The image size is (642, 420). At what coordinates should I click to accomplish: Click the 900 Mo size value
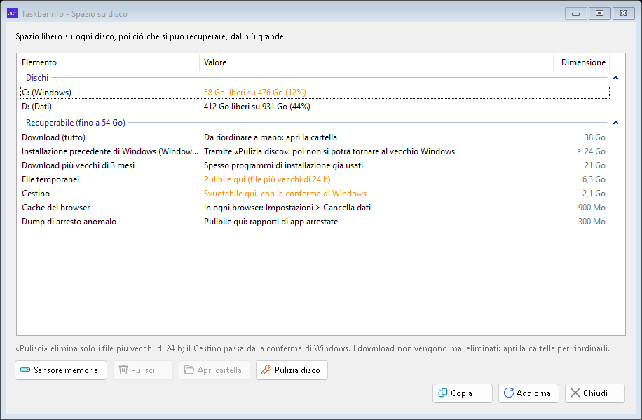click(592, 208)
